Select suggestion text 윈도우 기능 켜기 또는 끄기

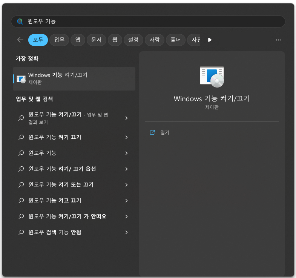(x=61, y=185)
